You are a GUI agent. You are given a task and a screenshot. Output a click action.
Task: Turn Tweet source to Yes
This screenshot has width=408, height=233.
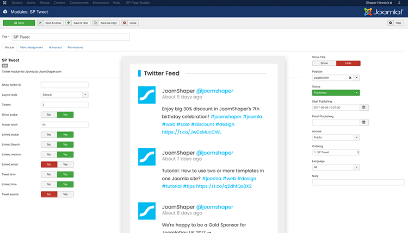tap(65, 193)
